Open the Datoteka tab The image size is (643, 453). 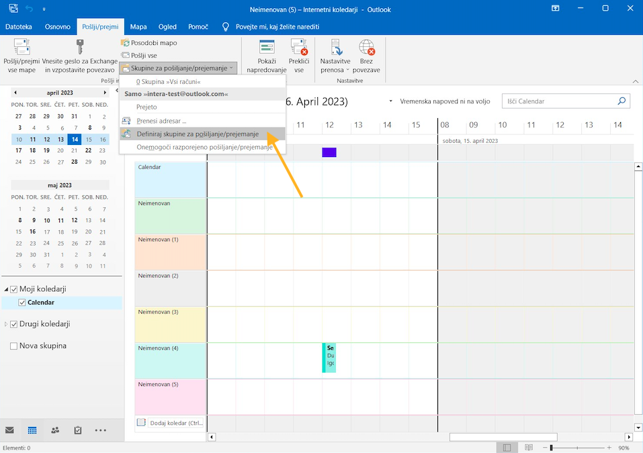click(x=18, y=27)
